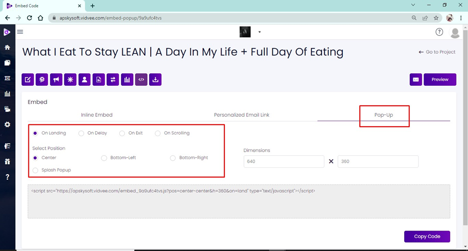This screenshot has height=251, width=468.
Task: Open the film frame icon in sidebar
Action: (7, 78)
